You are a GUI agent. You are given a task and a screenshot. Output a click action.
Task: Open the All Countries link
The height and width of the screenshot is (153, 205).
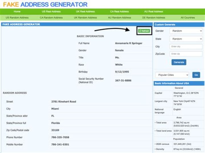pyautogui.click(x=188, y=18)
